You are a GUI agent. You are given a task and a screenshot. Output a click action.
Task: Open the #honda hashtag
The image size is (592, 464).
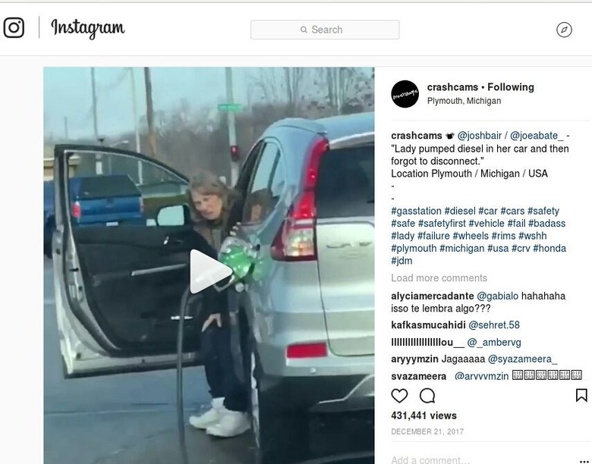tap(549, 248)
